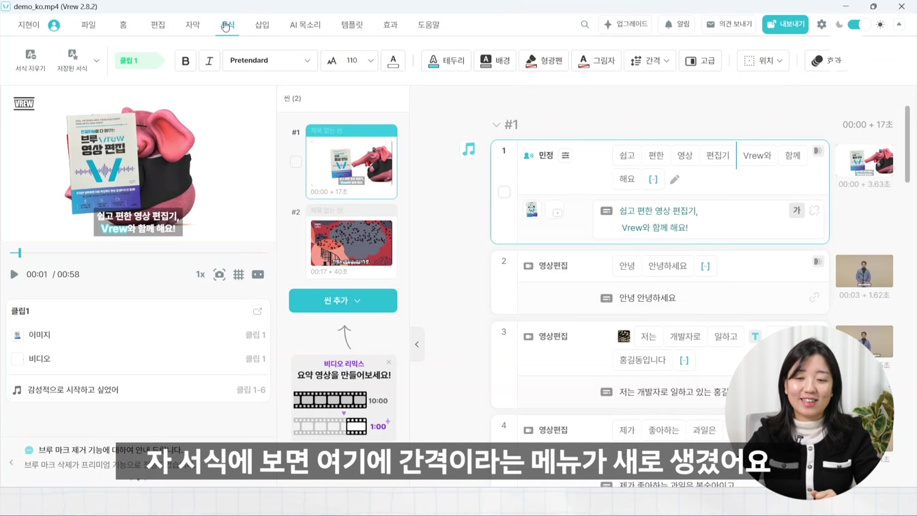Select scene #2 thumbnail
The image size is (917, 516).
(351, 243)
